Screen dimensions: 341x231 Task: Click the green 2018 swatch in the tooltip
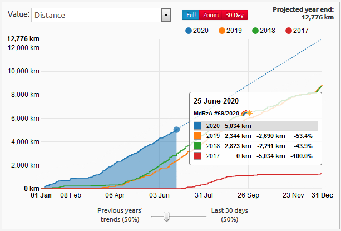point(199,146)
